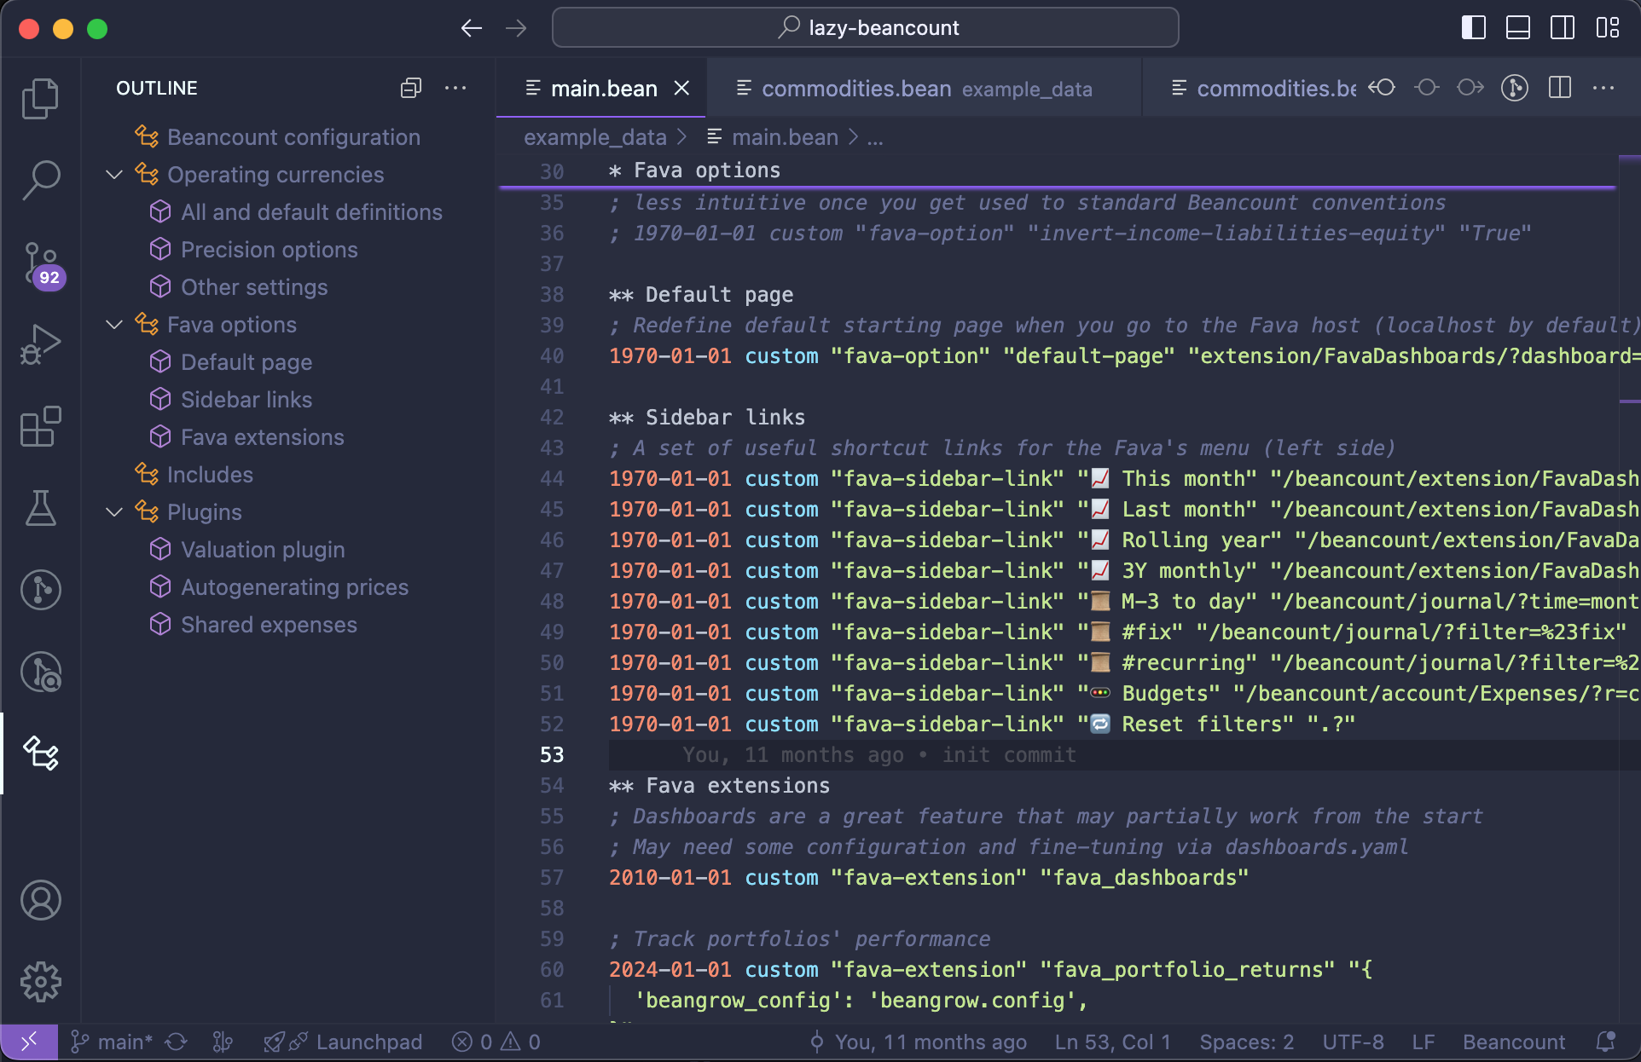The height and width of the screenshot is (1062, 1641).
Task: Click blame 'You, 11 months ago' status
Action: click(918, 1042)
